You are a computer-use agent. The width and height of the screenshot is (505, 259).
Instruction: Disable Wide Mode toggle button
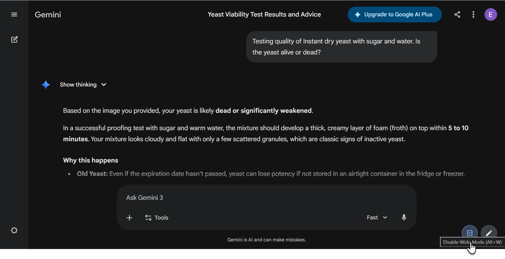pyautogui.click(x=469, y=232)
